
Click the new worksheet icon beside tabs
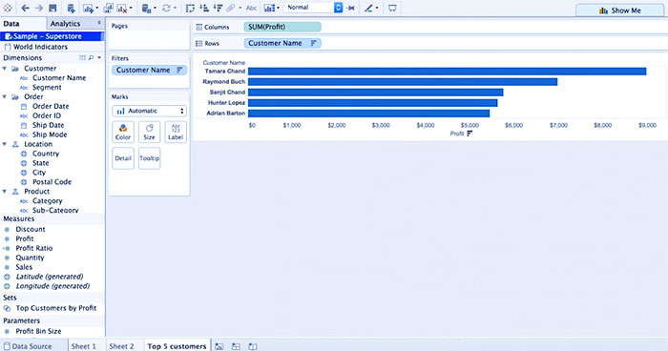[x=219, y=346]
